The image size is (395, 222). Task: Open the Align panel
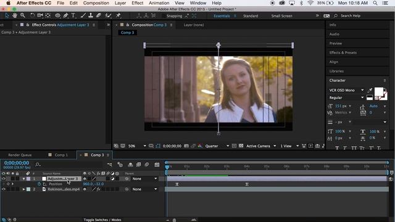(x=334, y=62)
